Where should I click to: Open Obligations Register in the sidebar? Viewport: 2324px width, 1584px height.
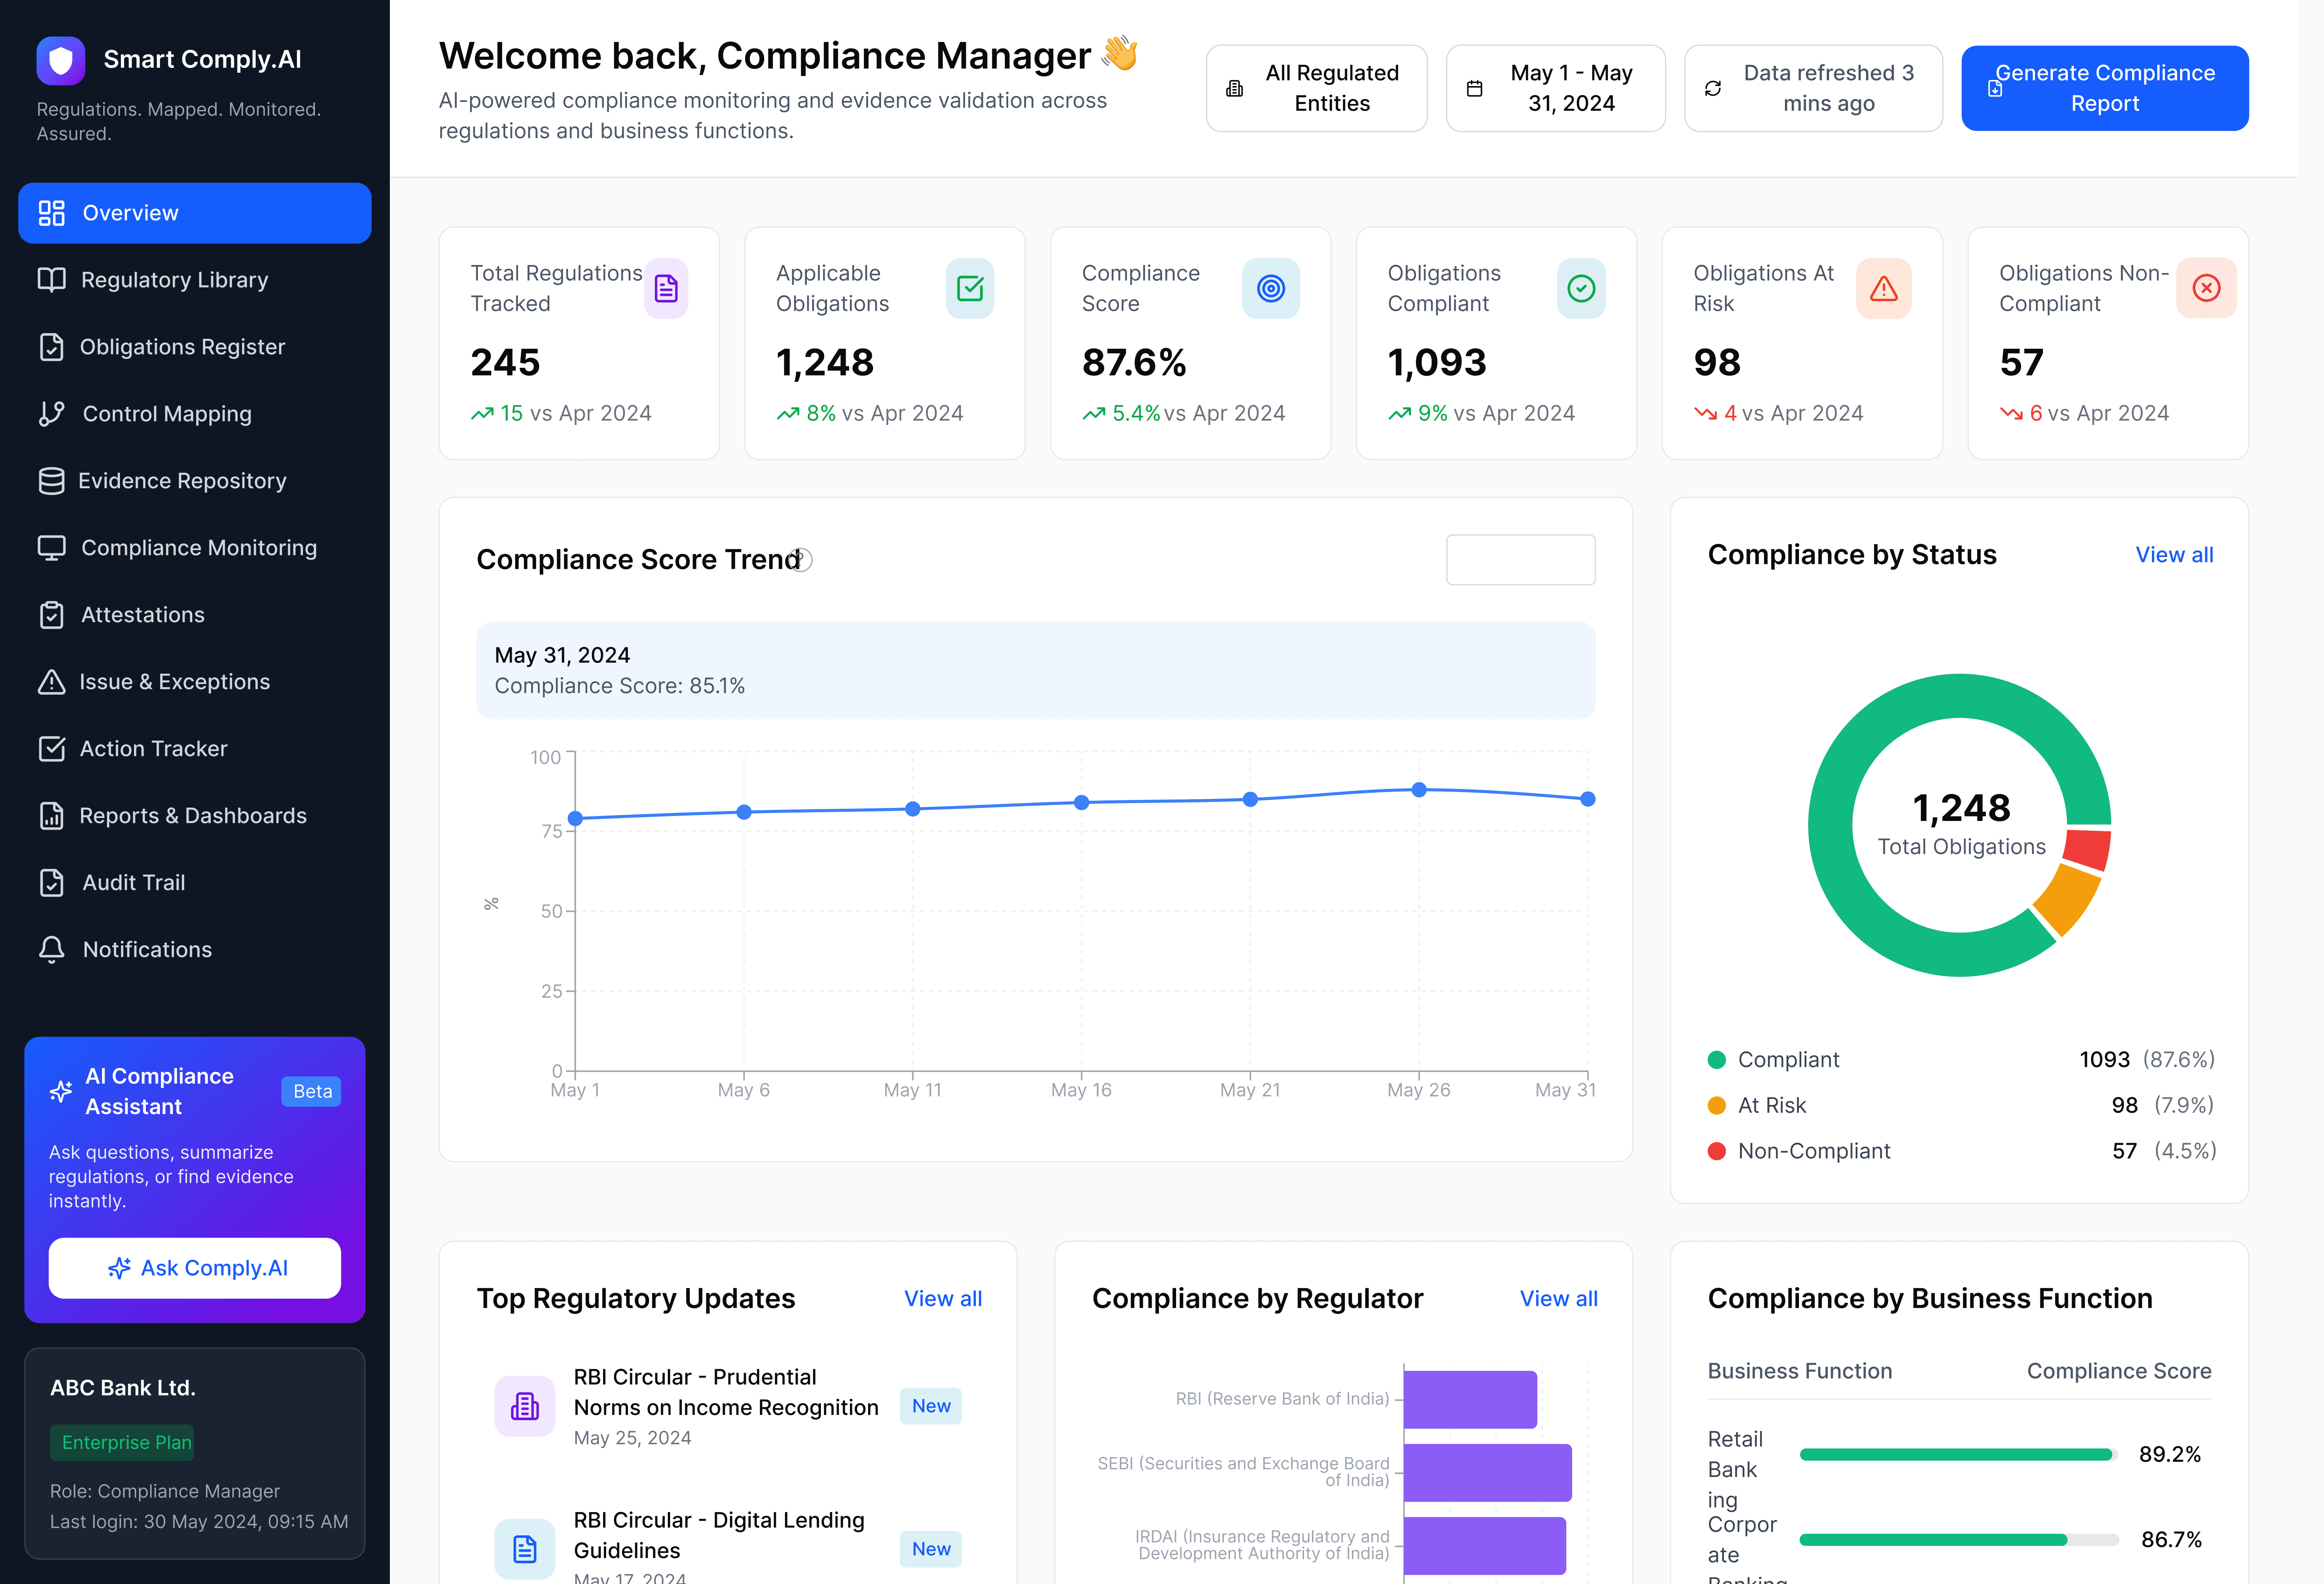195,347
